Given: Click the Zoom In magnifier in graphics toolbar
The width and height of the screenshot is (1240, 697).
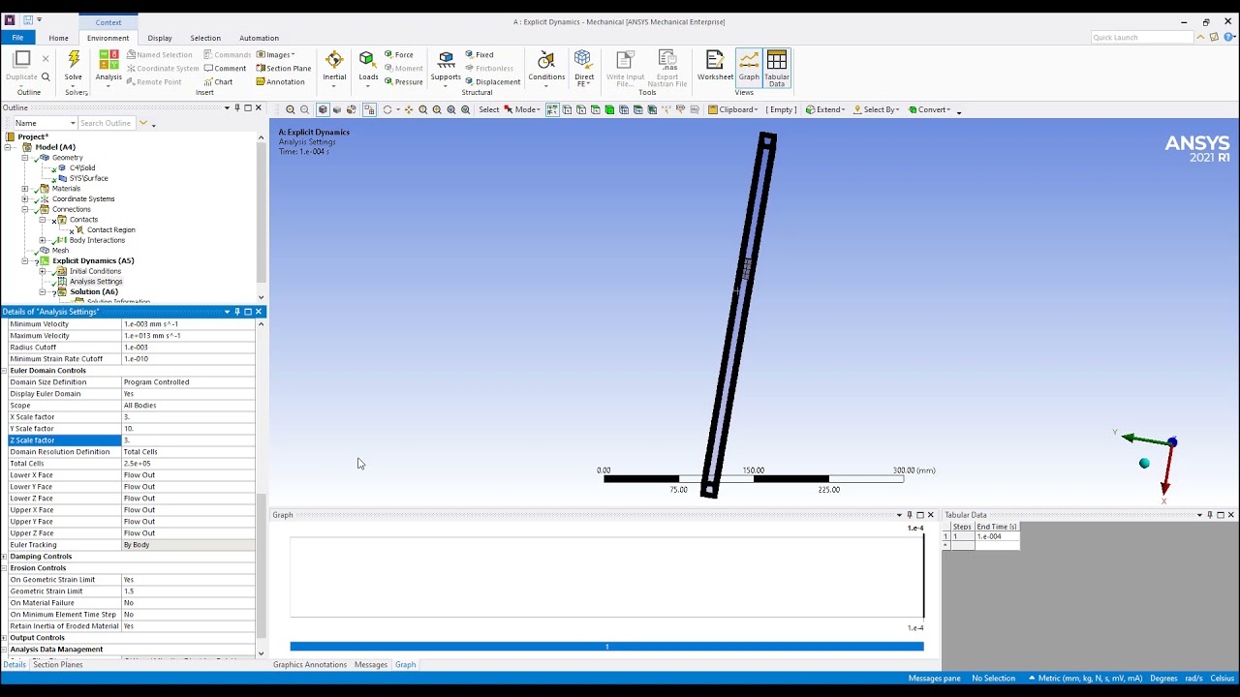Looking at the screenshot, I should (x=290, y=109).
